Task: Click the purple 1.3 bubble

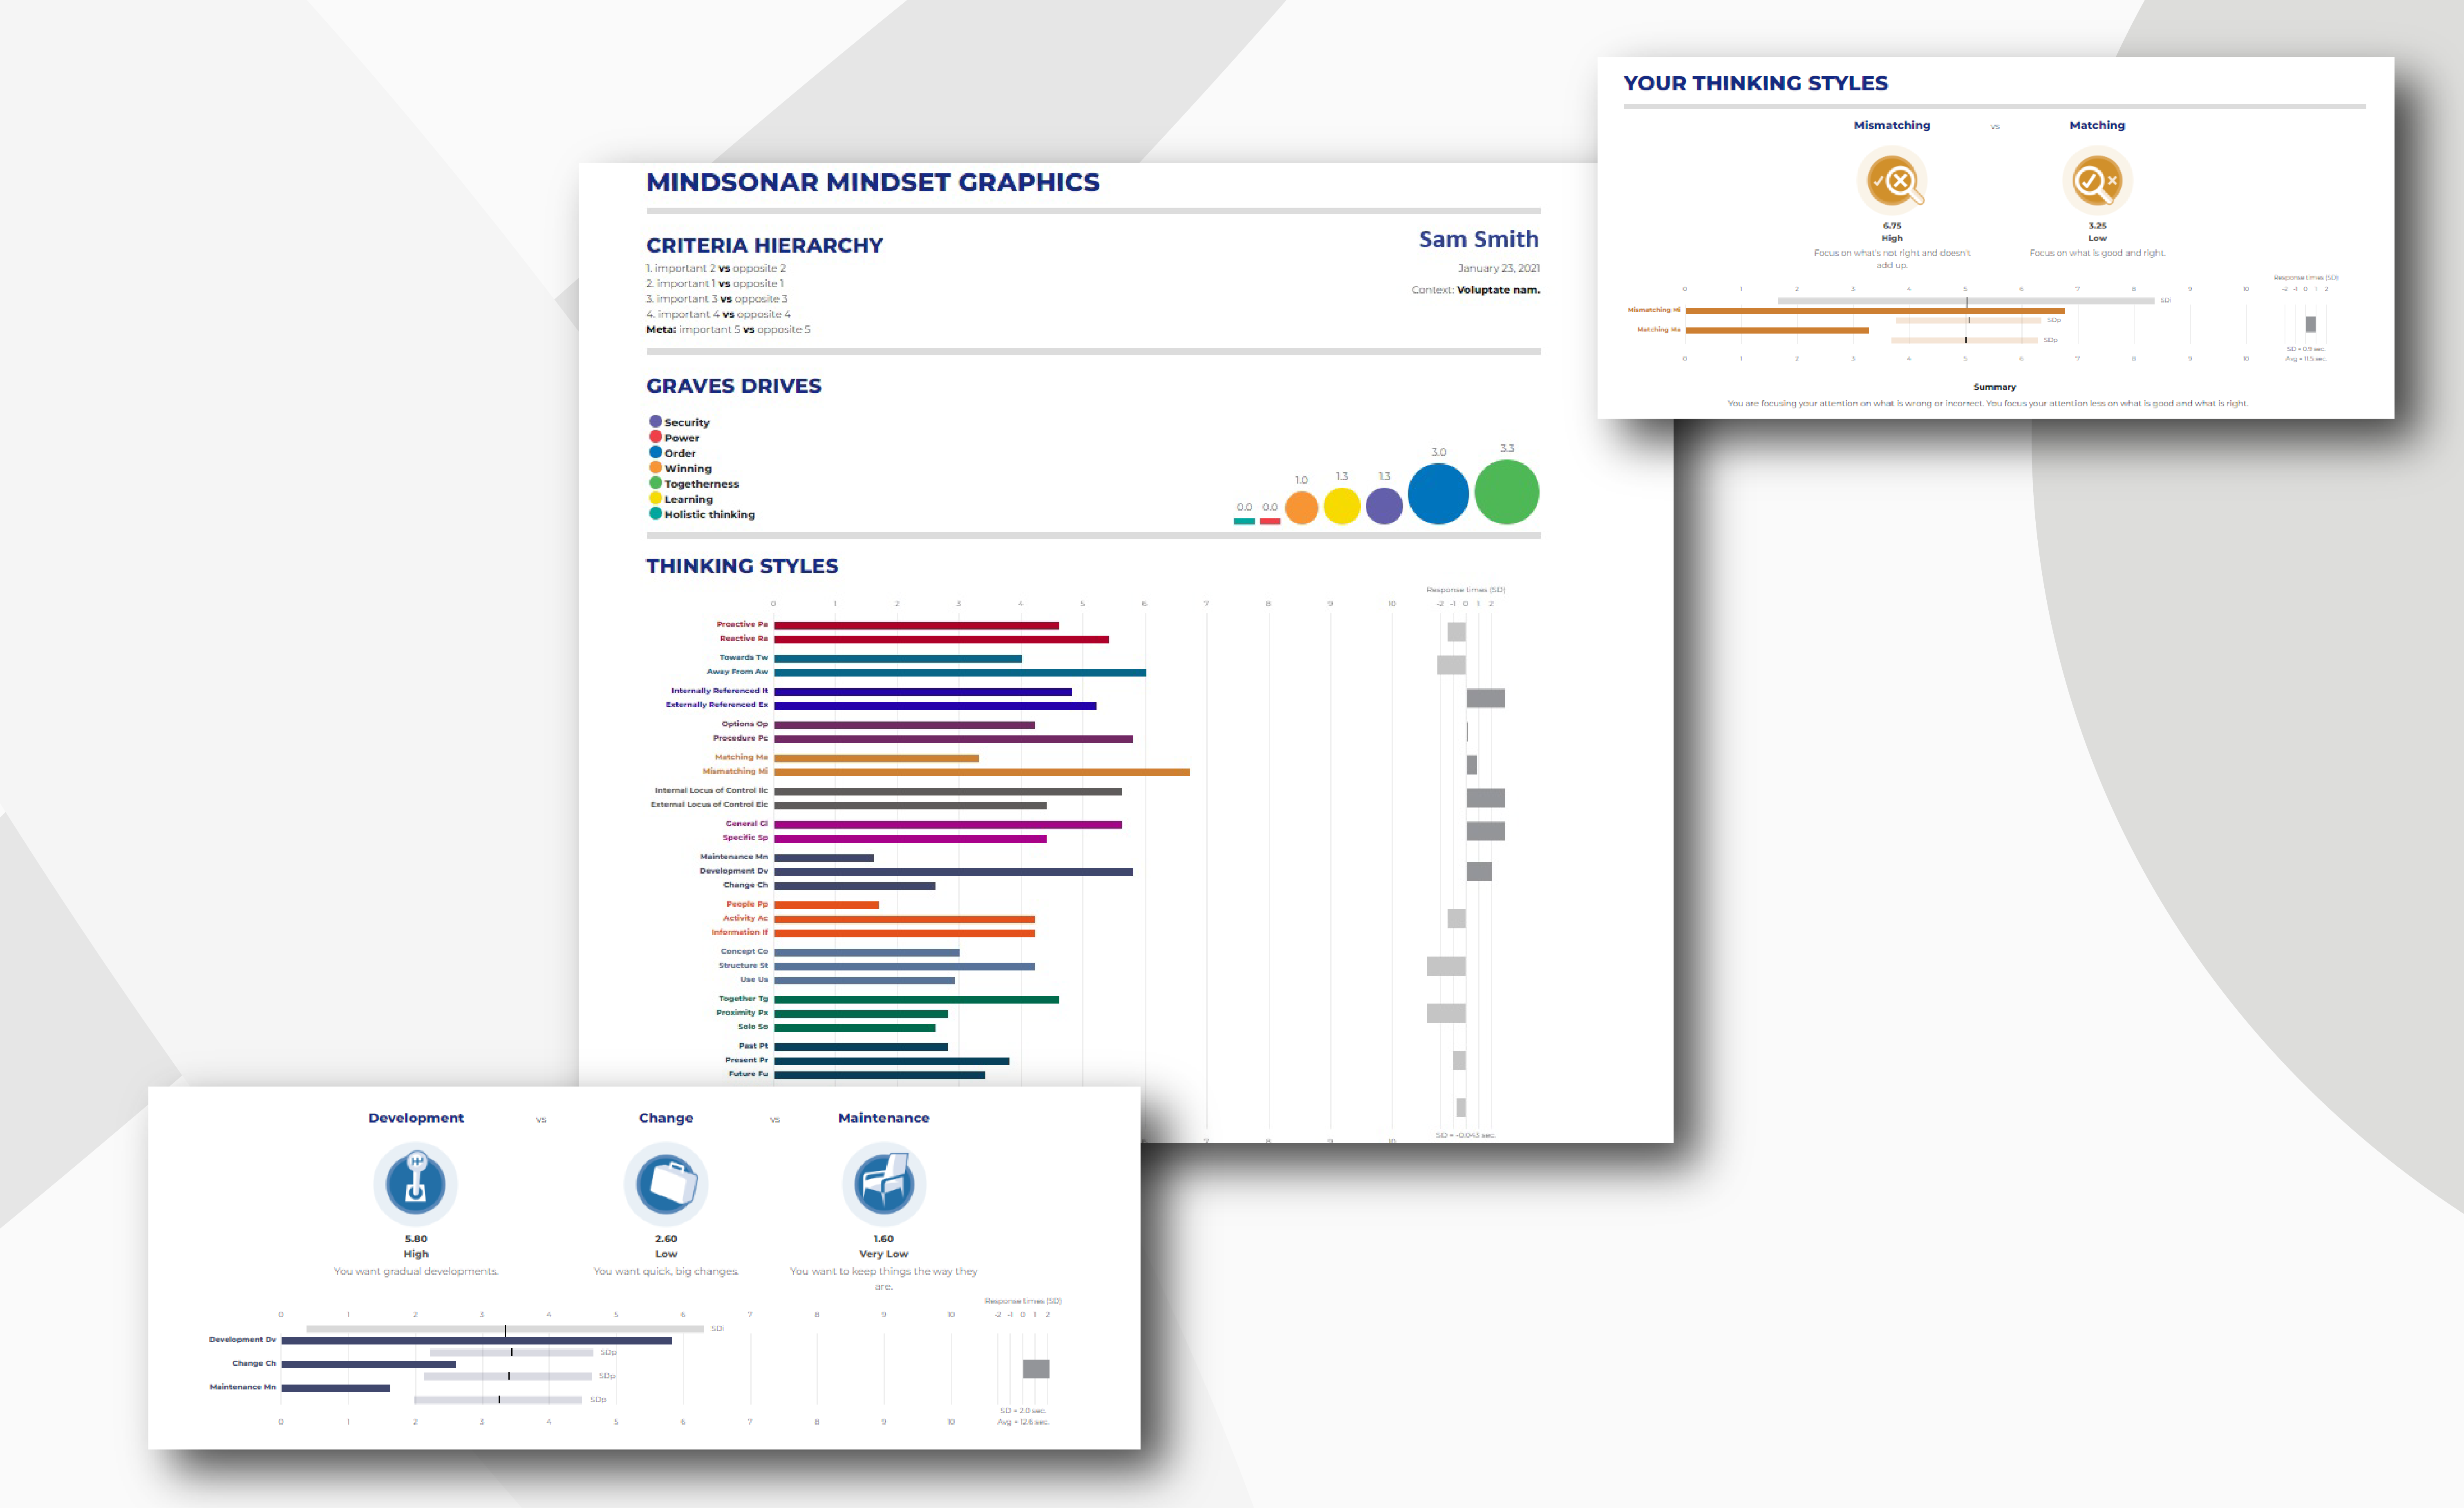Action: [1384, 506]
